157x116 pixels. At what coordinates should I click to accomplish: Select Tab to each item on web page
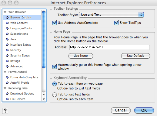click(x=55, y=84)
